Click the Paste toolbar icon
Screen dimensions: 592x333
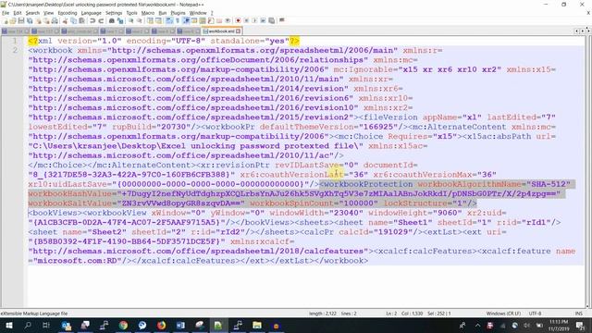[x=82, y=20]
